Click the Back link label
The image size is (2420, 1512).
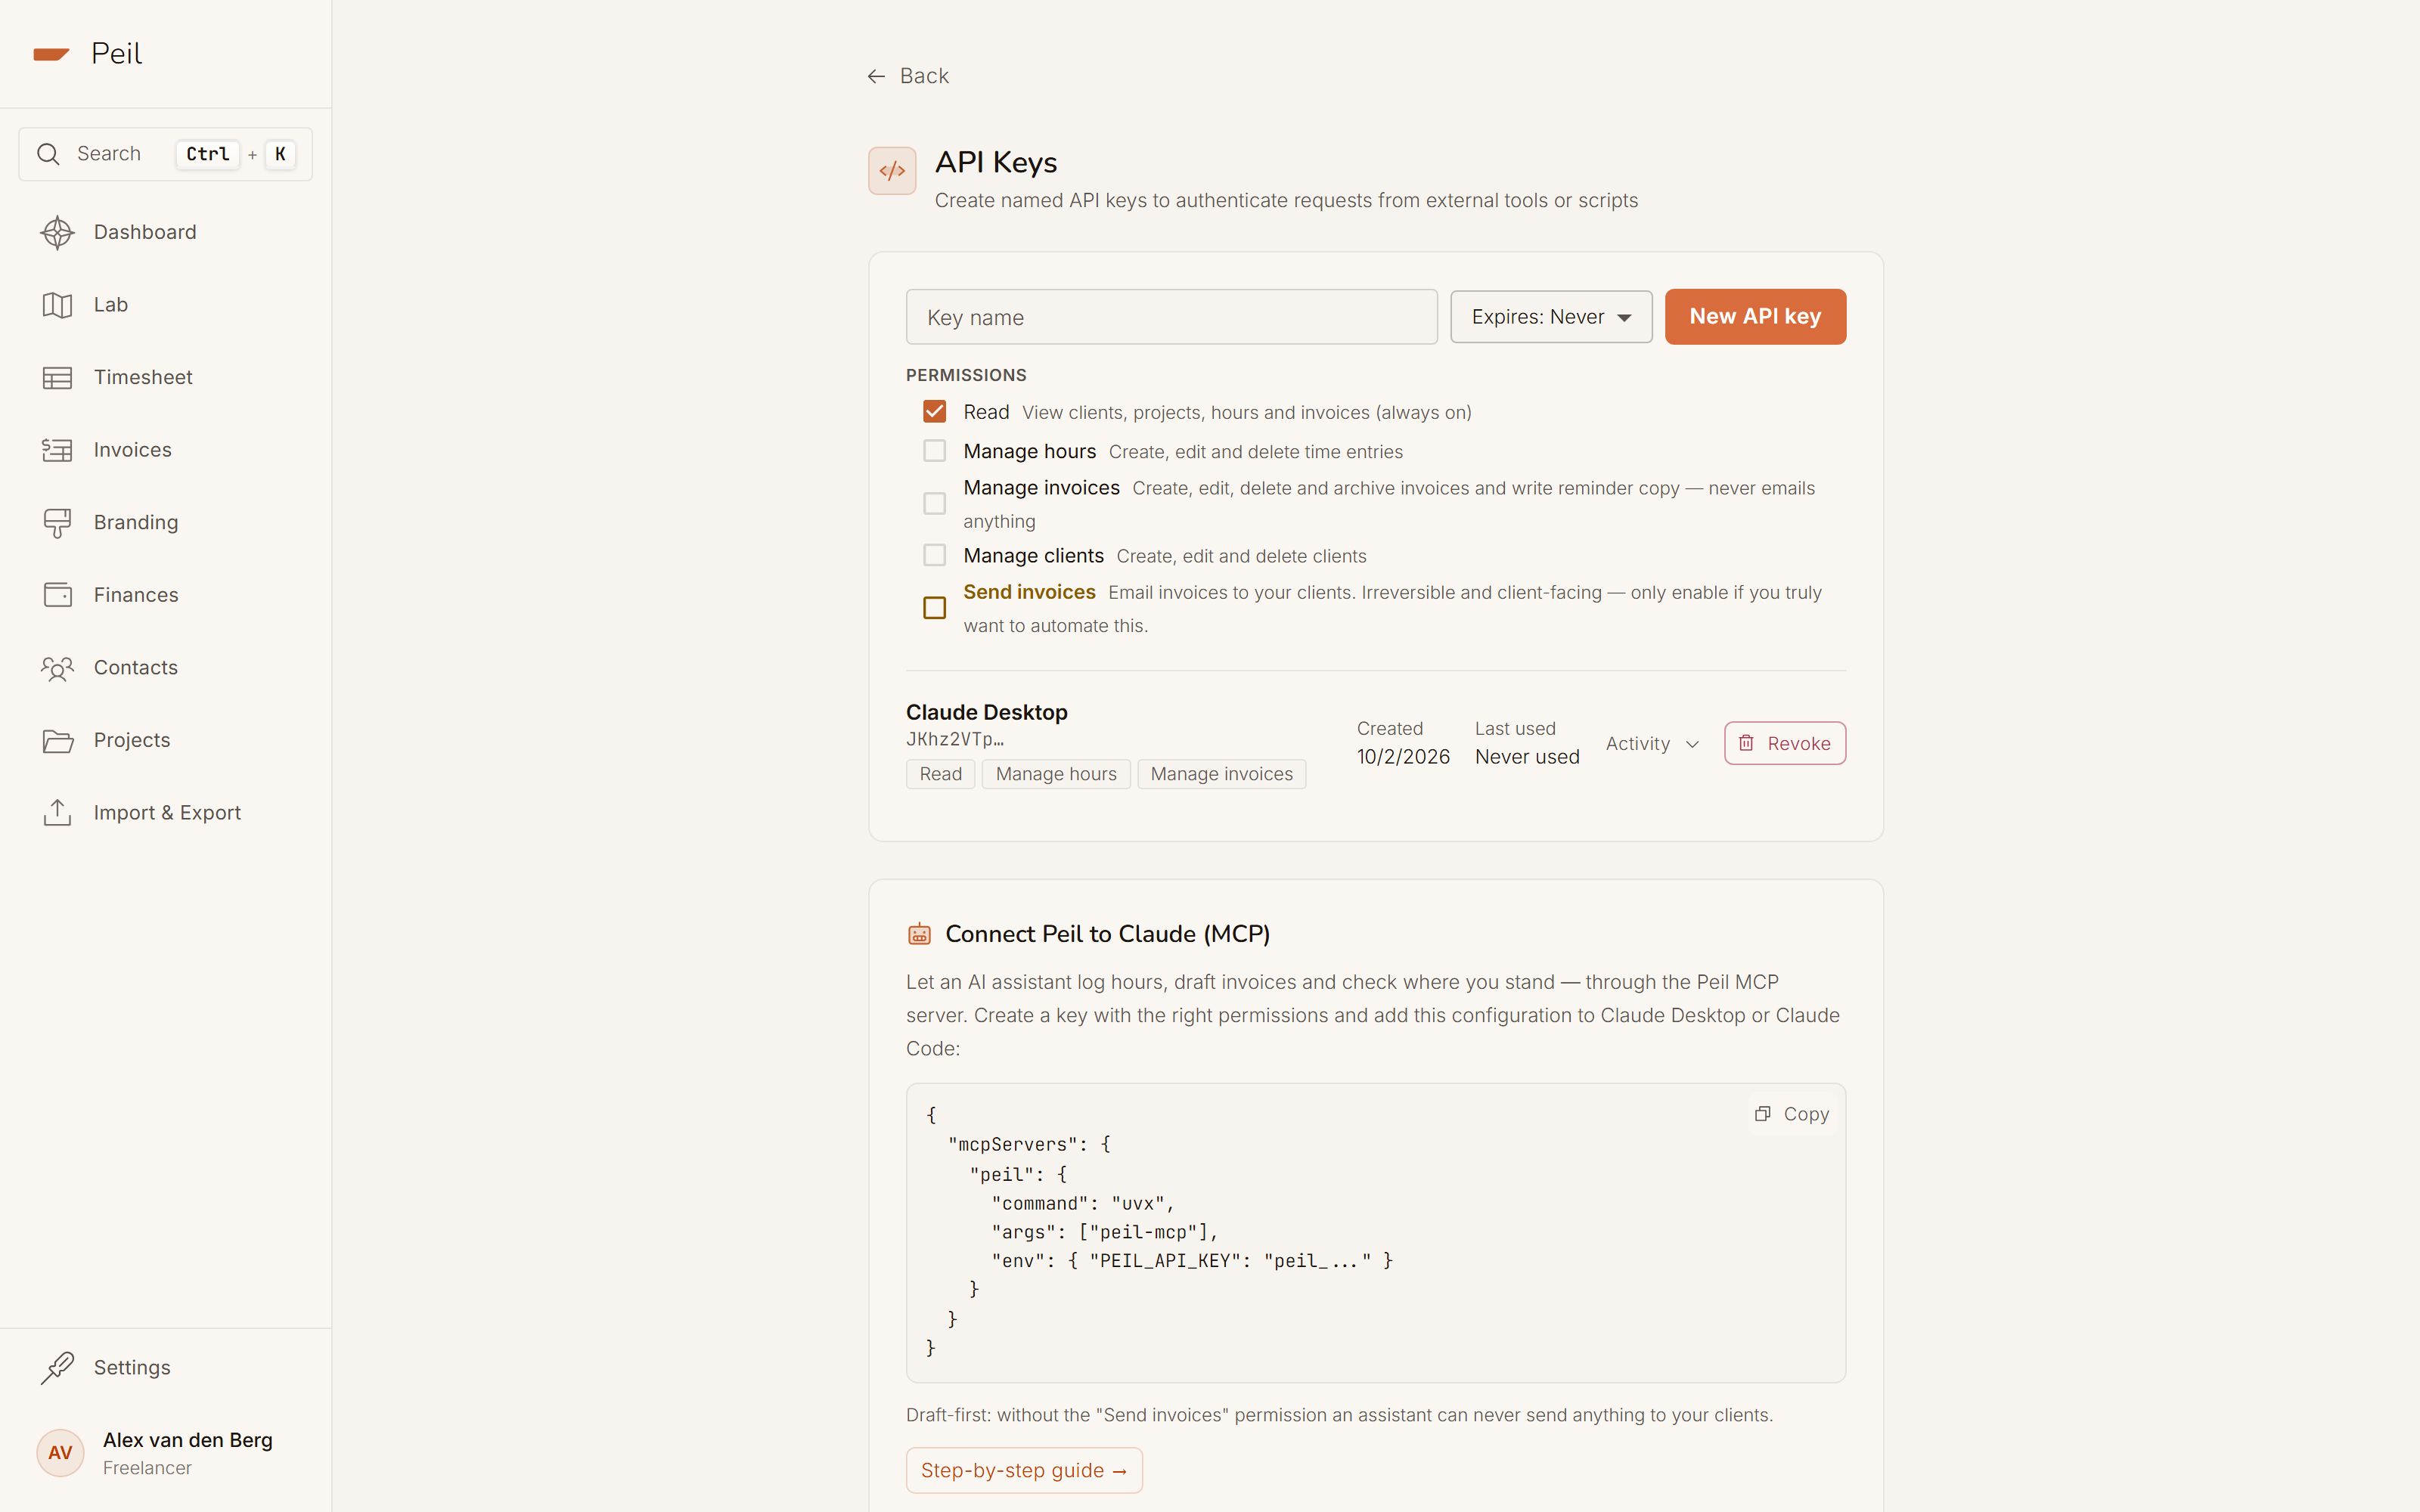point(924,76)
